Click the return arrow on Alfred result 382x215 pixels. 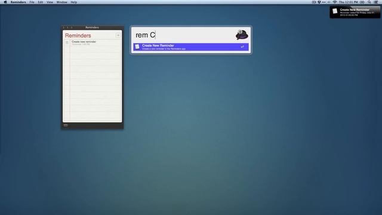coord(242,47)
